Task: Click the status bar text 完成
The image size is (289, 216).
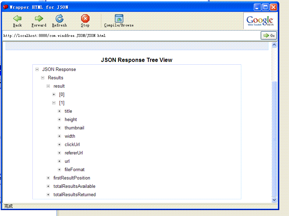Action: (x=8, y=206)
